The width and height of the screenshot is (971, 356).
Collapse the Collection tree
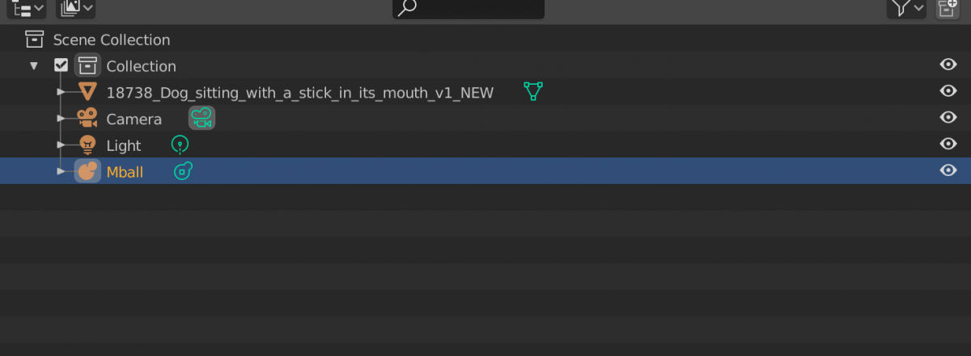(34, 66)
